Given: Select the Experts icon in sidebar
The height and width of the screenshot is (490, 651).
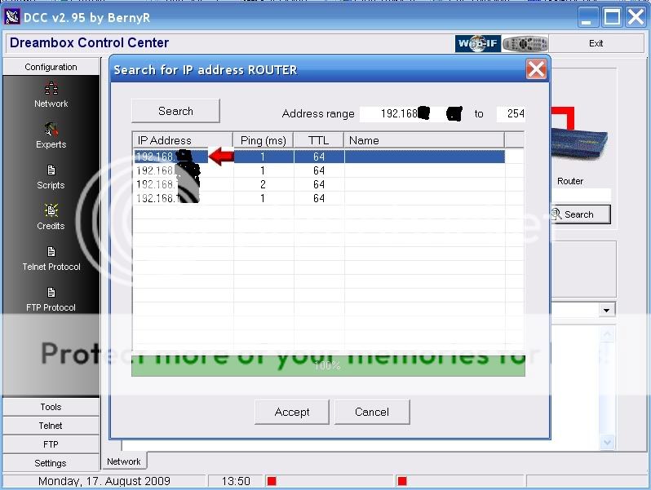Looking at the screenshot, I should 51,130.
